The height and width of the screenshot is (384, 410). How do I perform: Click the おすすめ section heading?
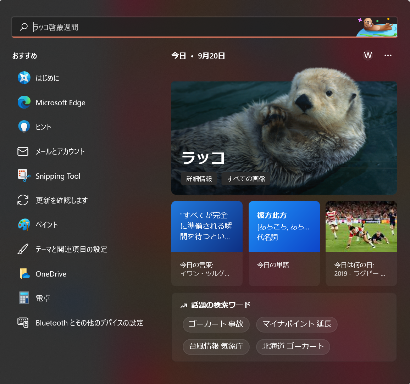24,56
